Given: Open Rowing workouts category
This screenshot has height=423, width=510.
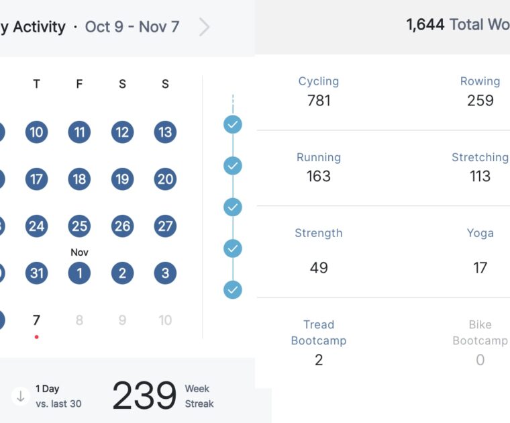Looking at the screenshot, I should [480, 91].
